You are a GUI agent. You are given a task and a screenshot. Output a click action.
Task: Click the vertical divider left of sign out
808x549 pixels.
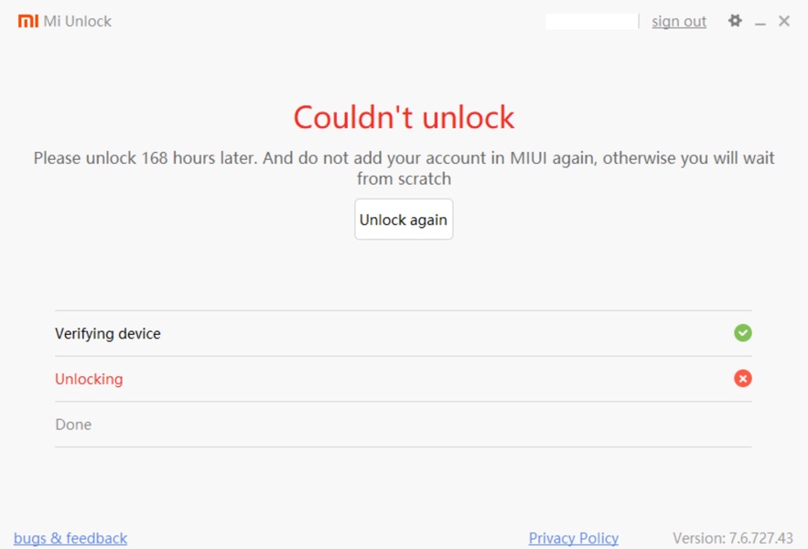pyautogui.click(x=639, y=21)
